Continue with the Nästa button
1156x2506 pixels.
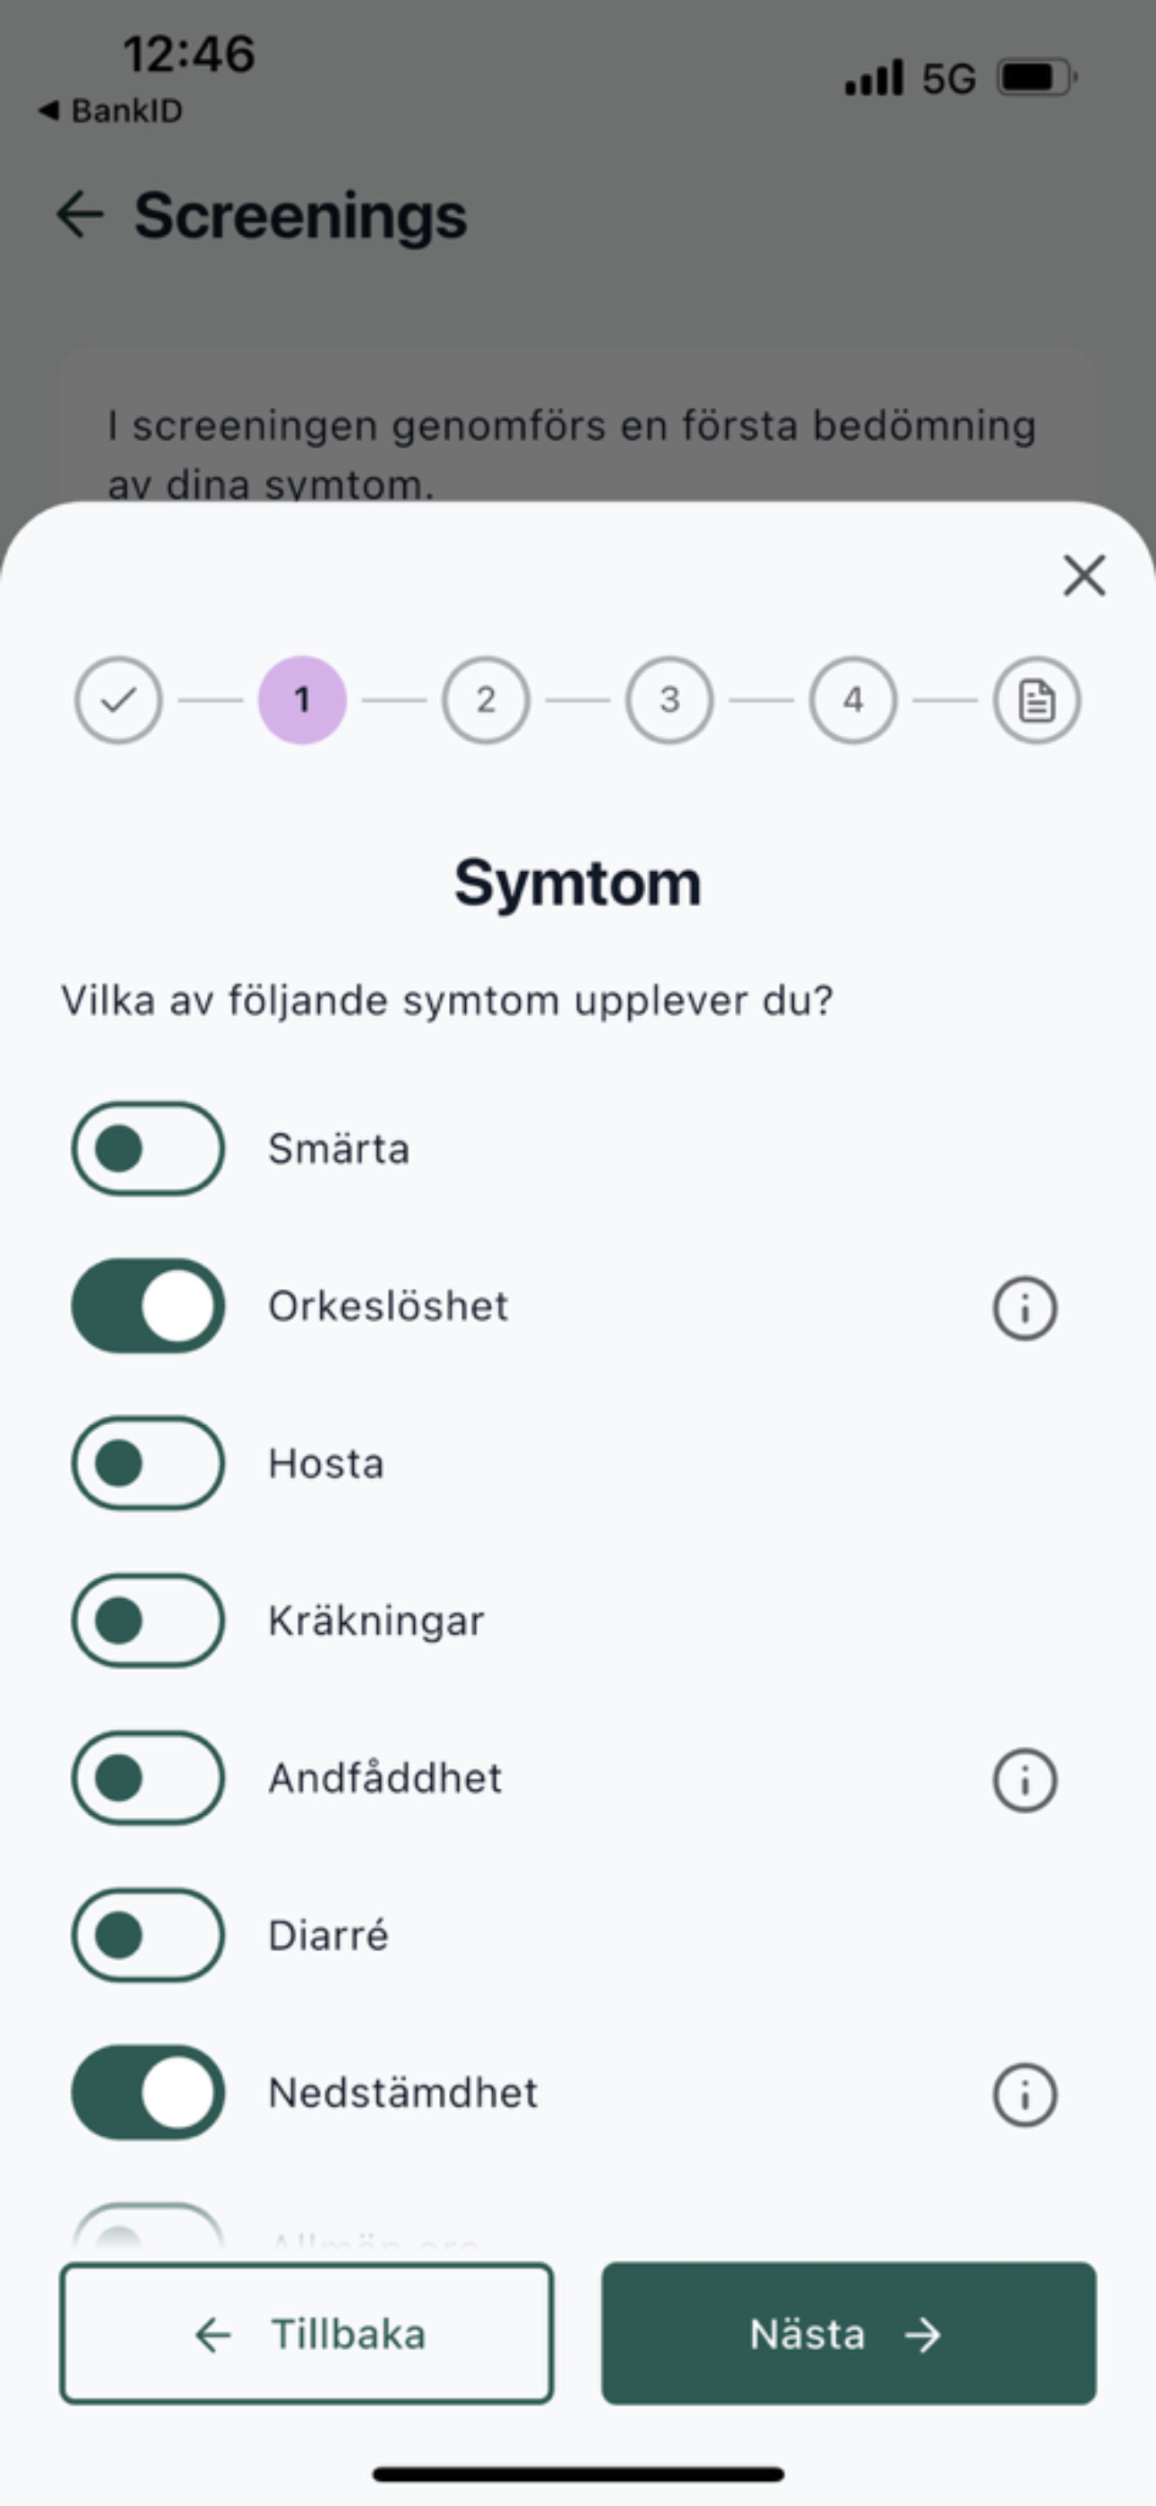coord(849,2333)
